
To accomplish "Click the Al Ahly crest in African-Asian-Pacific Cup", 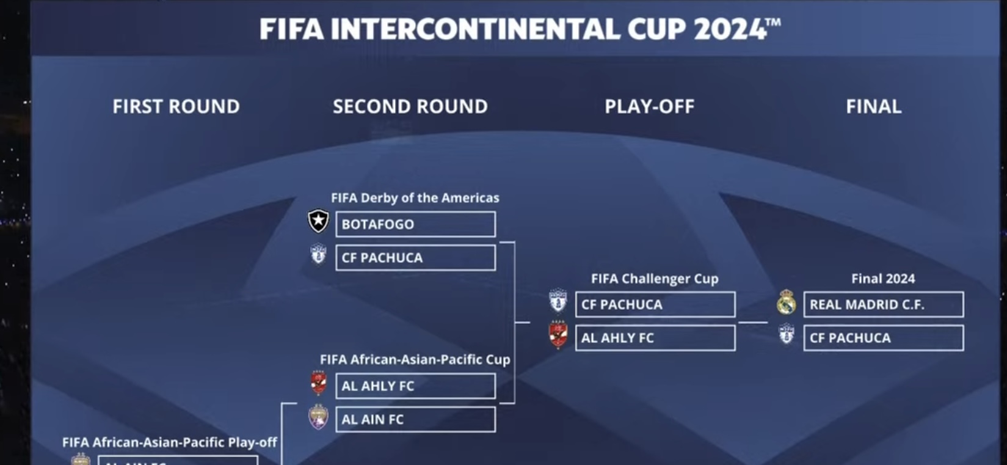I will (x=318, y=383).
